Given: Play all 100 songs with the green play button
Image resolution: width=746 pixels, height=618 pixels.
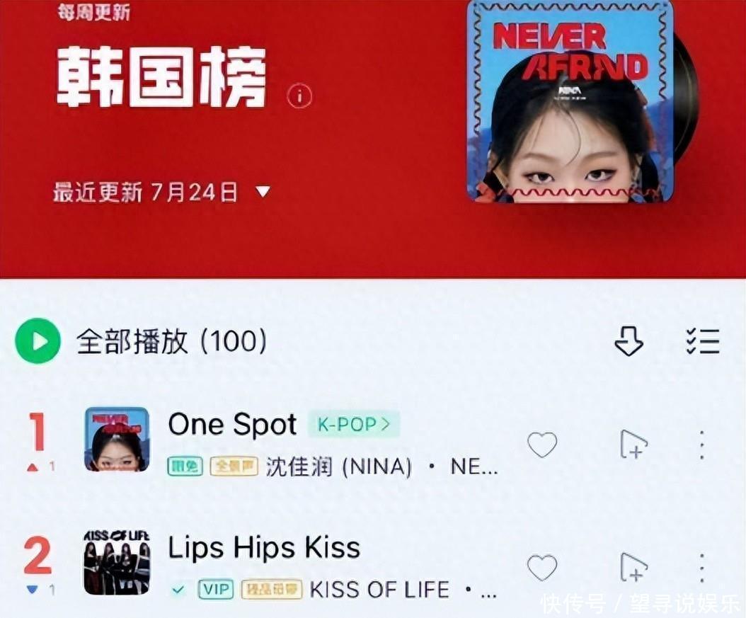Looking at the screenshot, I should (x=38, y=341).
